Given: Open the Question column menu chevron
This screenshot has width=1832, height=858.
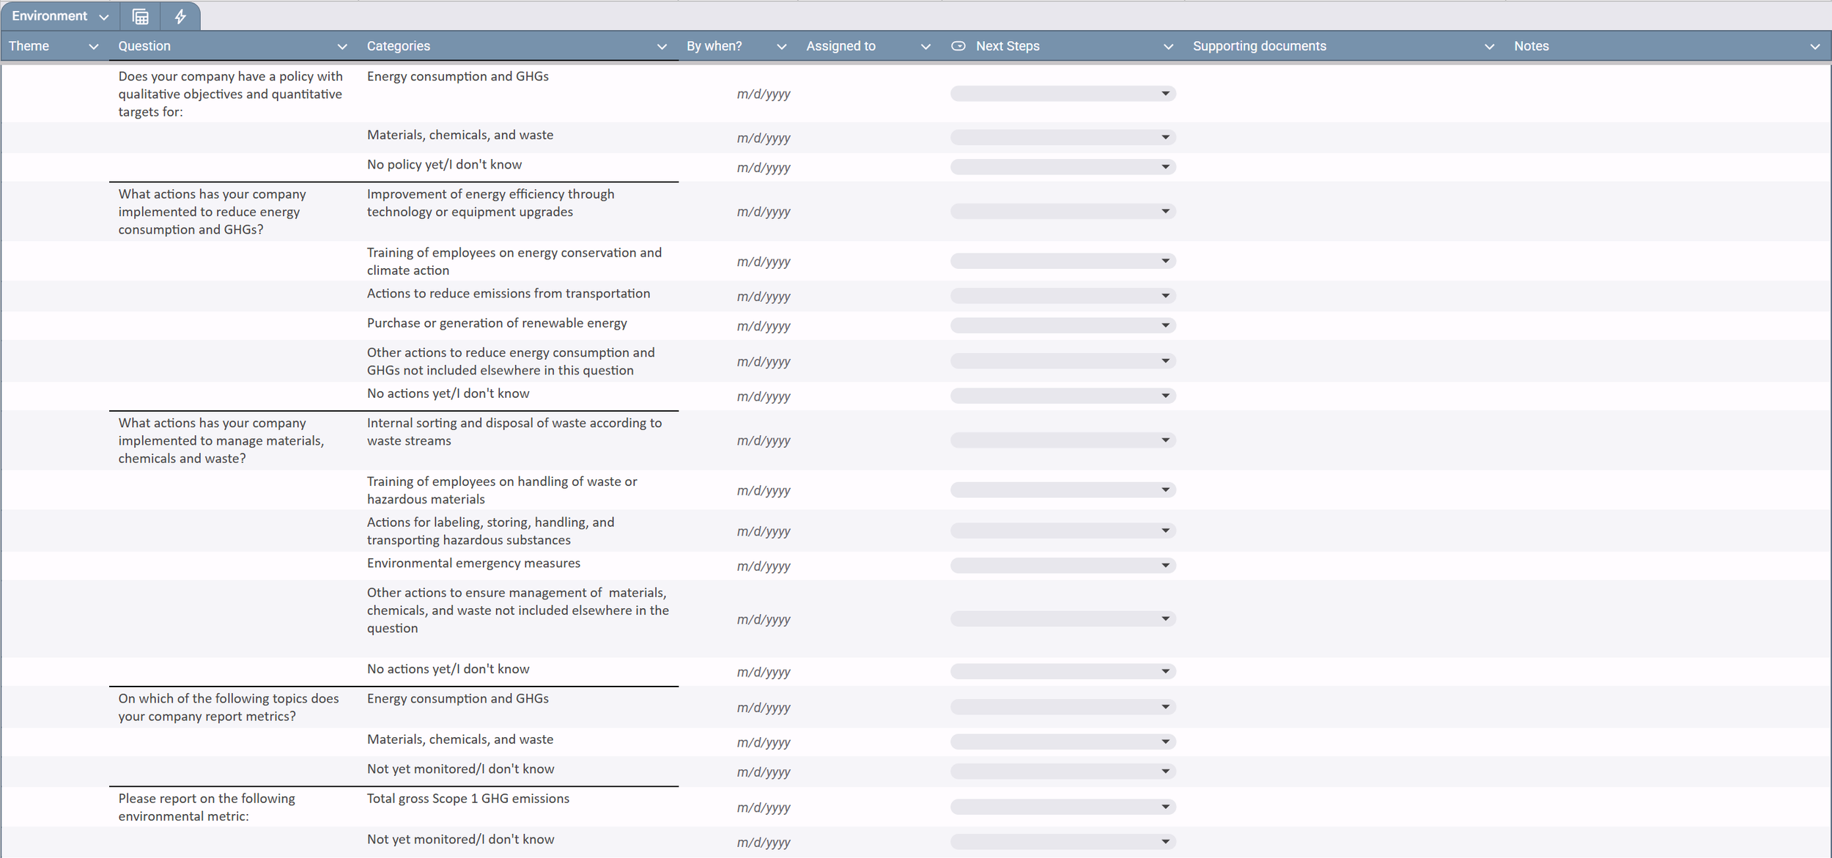Looking at the screenshot, I should pos(341,47).
